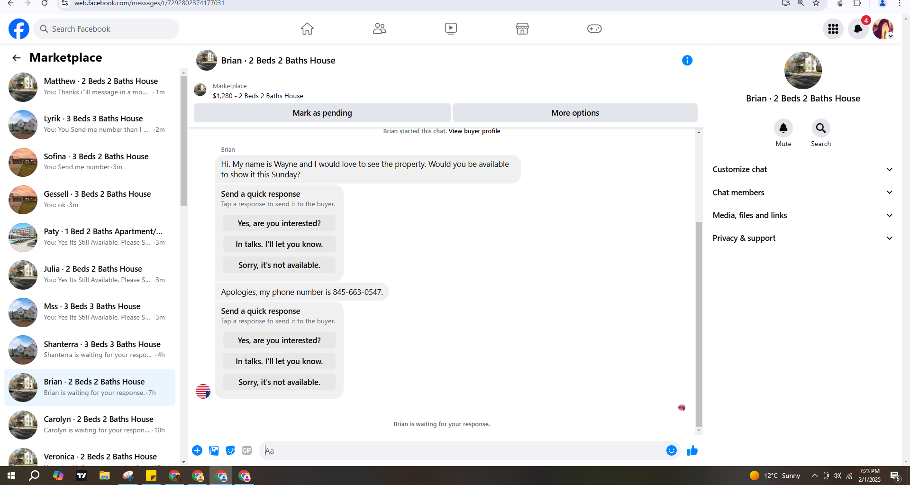910x485 pixels.
Task: Open View buyer profile link
Action: (x=474, y=131)
